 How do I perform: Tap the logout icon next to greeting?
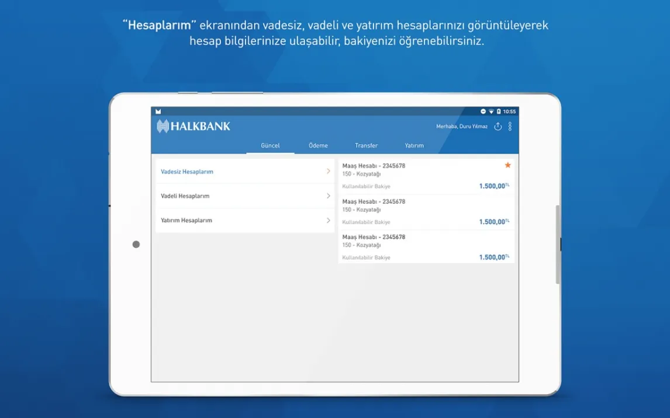click(498, 127)
